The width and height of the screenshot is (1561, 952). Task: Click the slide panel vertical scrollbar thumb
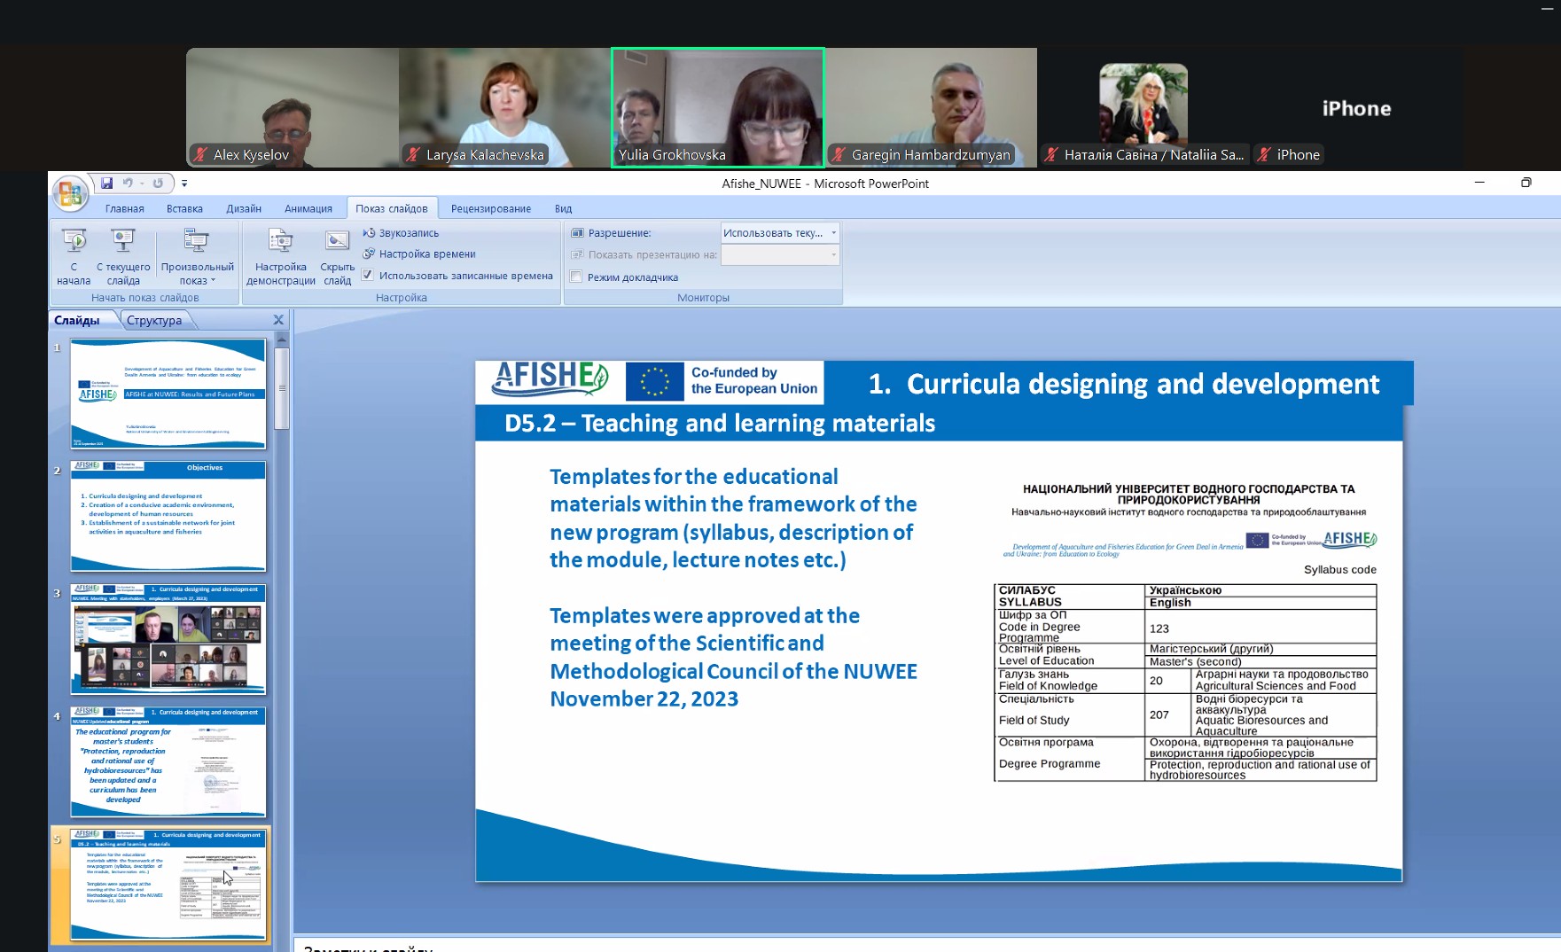(x=282, y=387)
